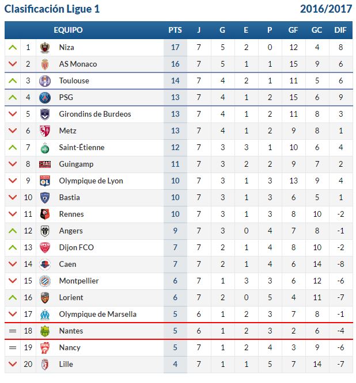Viewport: 356px width, 383px height.
Task: Click Niza's 17 points cell
Action: tap(175, 47)
